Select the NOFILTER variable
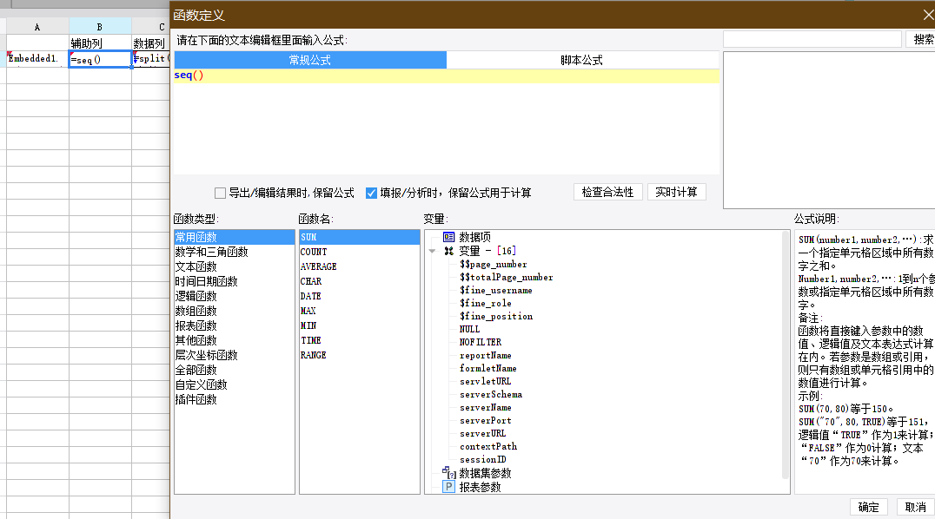Image resolution: width=935 pixels, height=519 pixels. (481, 343)
